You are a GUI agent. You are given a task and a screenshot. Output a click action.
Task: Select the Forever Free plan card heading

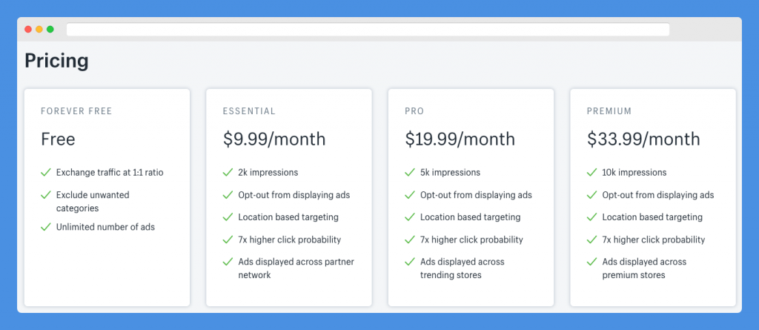[x=76, y=111]
